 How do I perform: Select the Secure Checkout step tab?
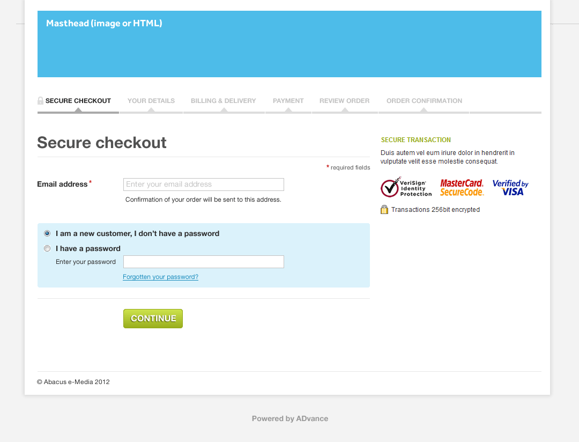tap(78, 101)
